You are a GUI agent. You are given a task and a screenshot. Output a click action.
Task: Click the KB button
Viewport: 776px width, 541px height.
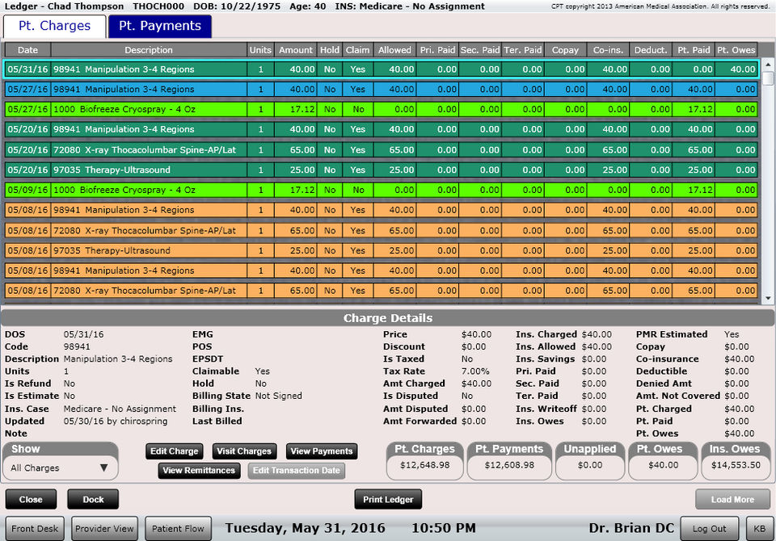coord(759,529)
